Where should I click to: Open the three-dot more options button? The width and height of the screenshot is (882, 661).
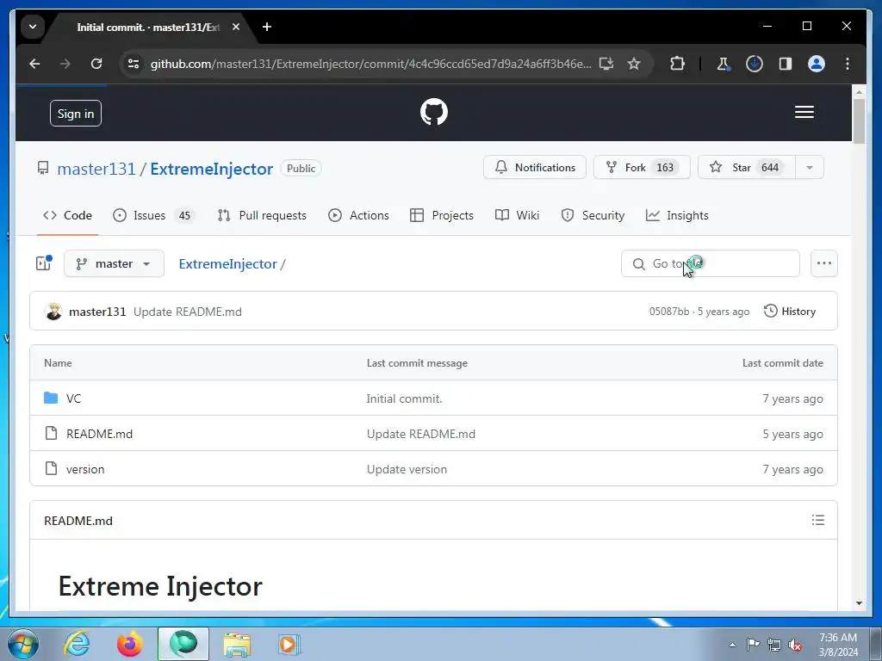pyautogui.click(x=824, y=263)
